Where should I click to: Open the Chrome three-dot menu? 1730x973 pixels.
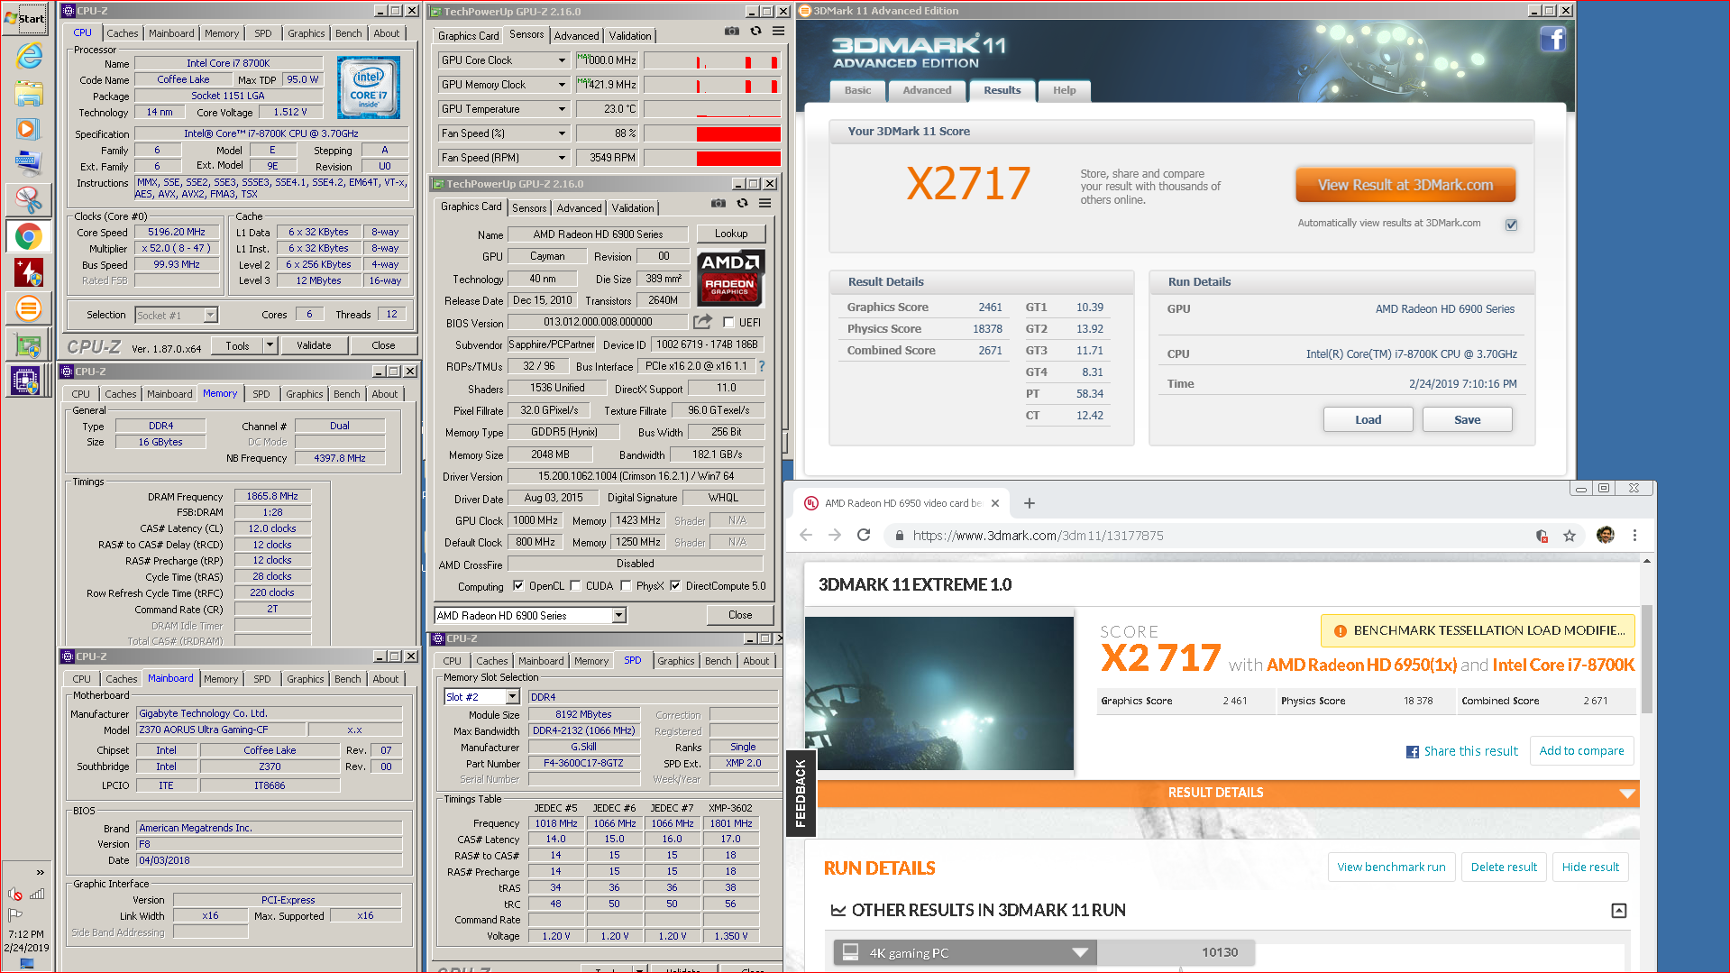(1634, 535)
